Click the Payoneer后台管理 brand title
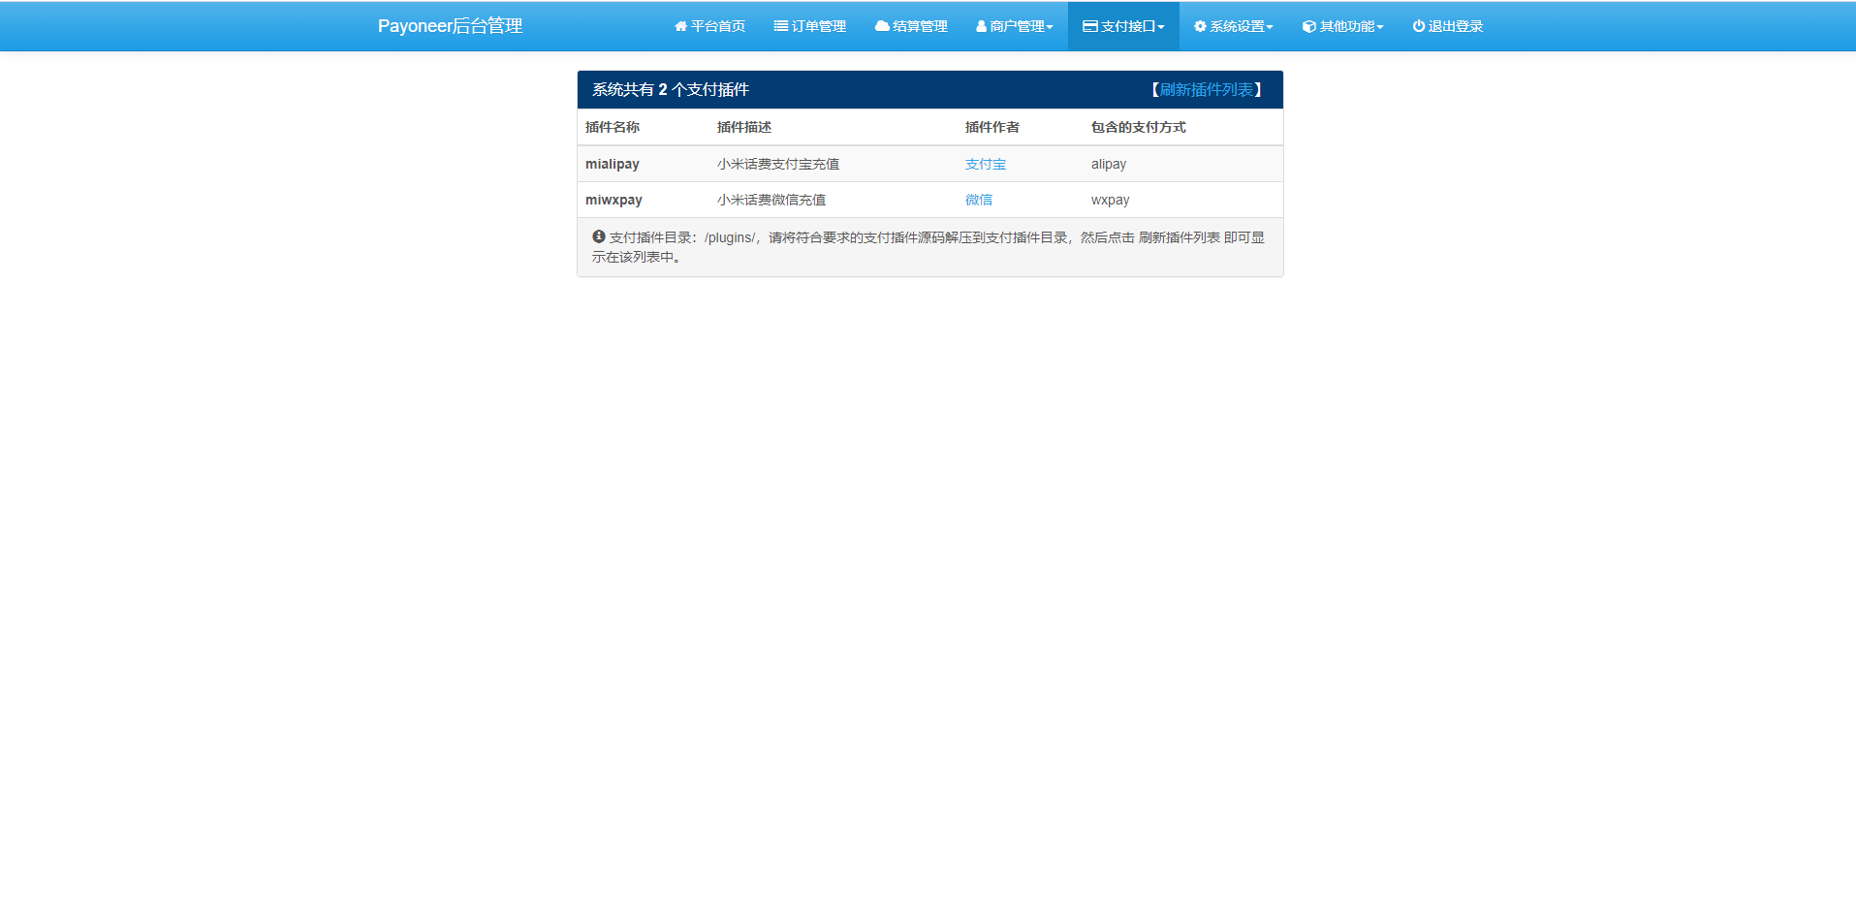The height and width of the screenshot is (908, 1856). click(450, 26)
